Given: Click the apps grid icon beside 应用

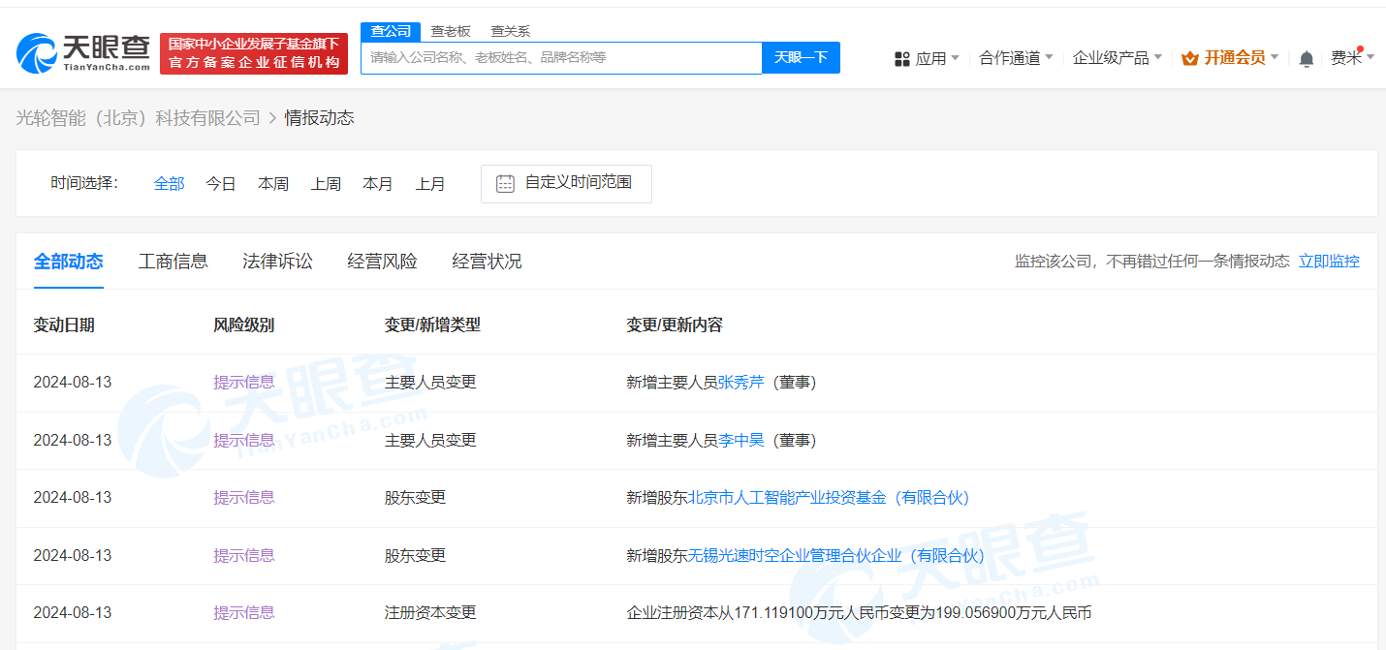Looking at the screenshot, I should tap(902, 58).
